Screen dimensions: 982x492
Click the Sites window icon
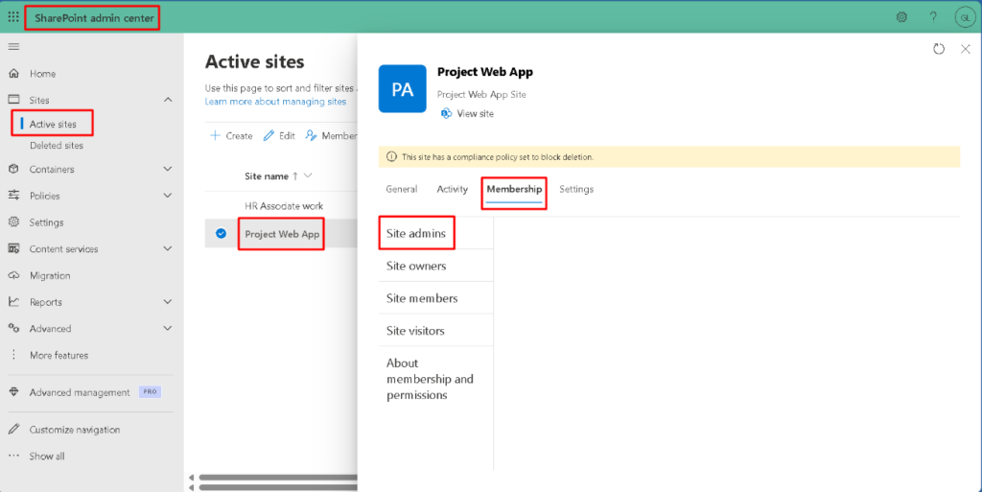click(x=13, y=100)
